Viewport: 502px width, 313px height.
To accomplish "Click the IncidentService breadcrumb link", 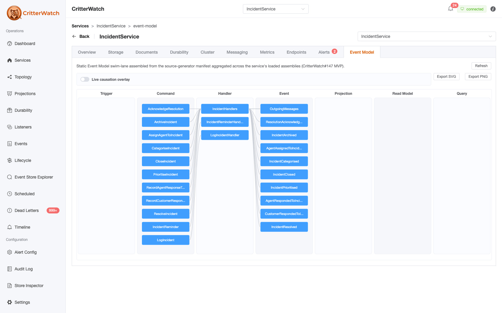I will [x=111, y=26].
